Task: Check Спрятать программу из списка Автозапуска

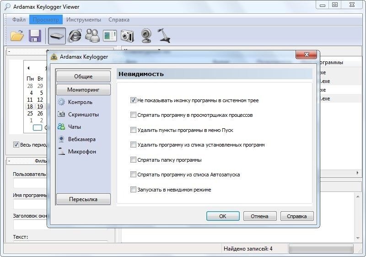Action: (x=133, y=175)
